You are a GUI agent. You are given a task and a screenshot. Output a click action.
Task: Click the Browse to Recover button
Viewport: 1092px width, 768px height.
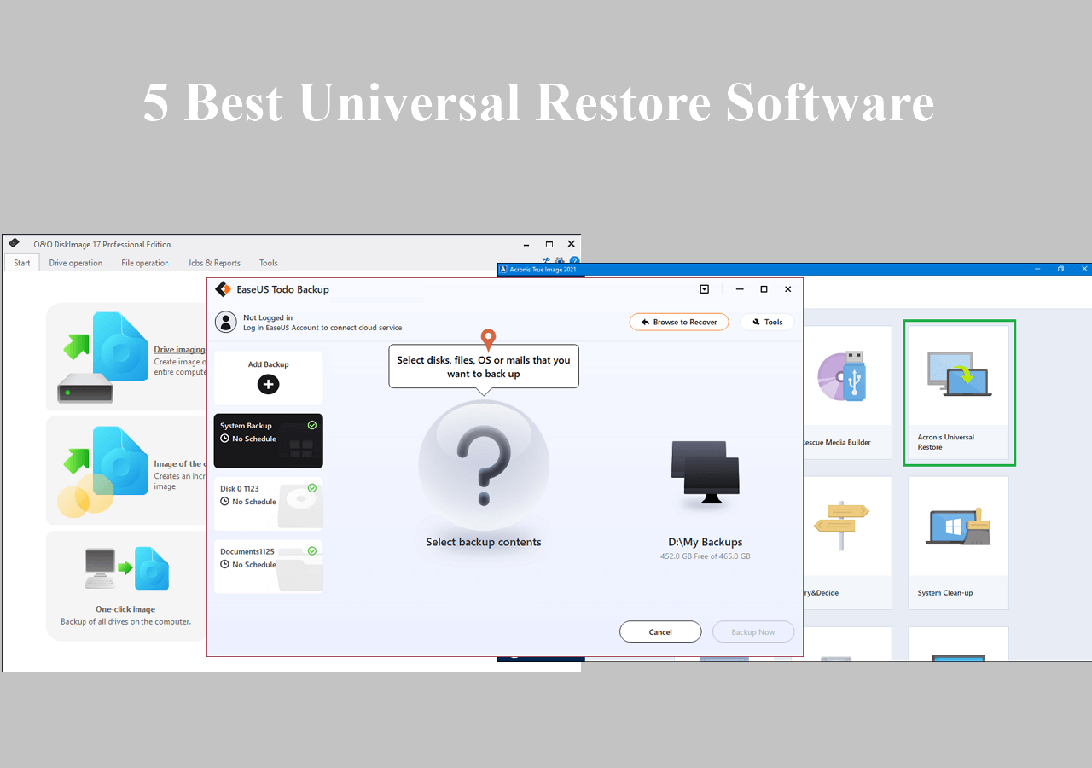point(679,322)
